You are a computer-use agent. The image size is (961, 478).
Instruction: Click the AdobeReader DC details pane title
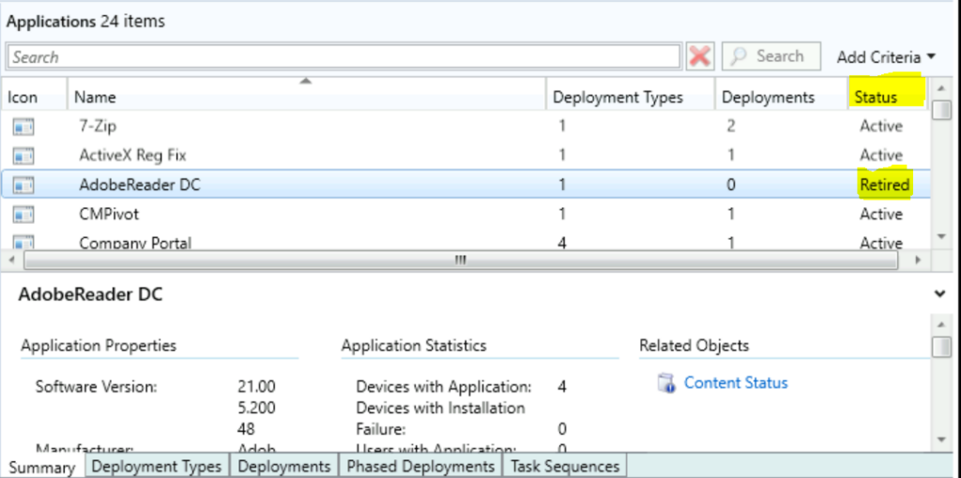tap(91, 294)
